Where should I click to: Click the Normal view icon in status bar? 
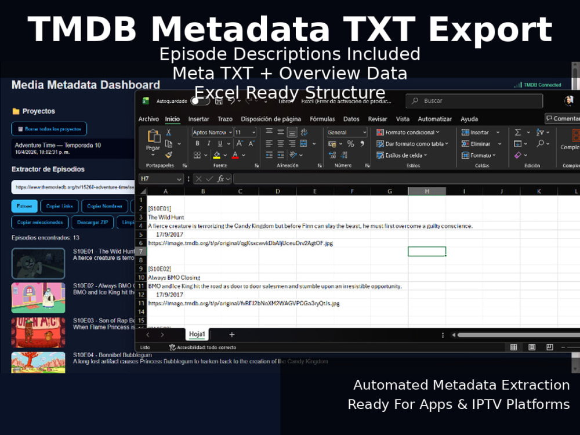pyautogui.click(x=514, y=347)
